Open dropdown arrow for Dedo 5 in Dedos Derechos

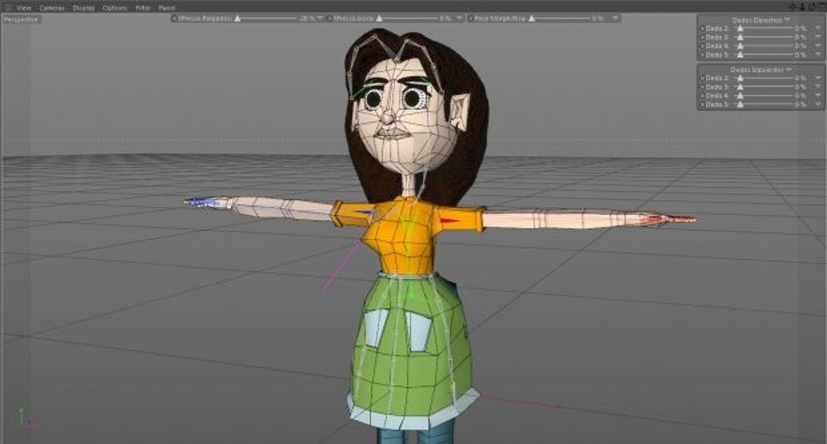pyautogui.click(x=818, y=54)
